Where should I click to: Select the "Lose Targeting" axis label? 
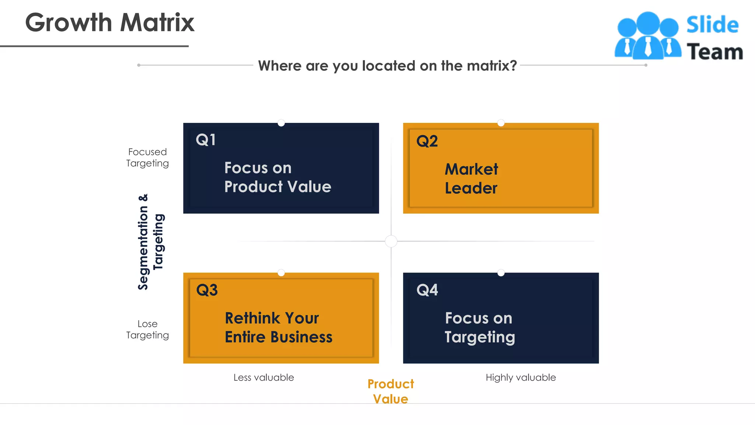(147, 329)
